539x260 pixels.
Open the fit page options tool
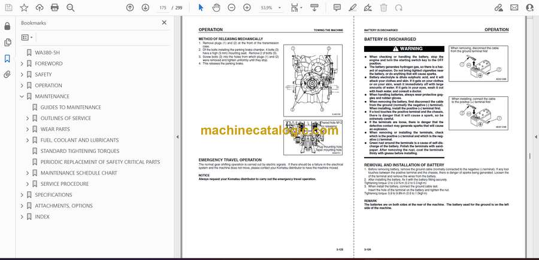[296, 8]
